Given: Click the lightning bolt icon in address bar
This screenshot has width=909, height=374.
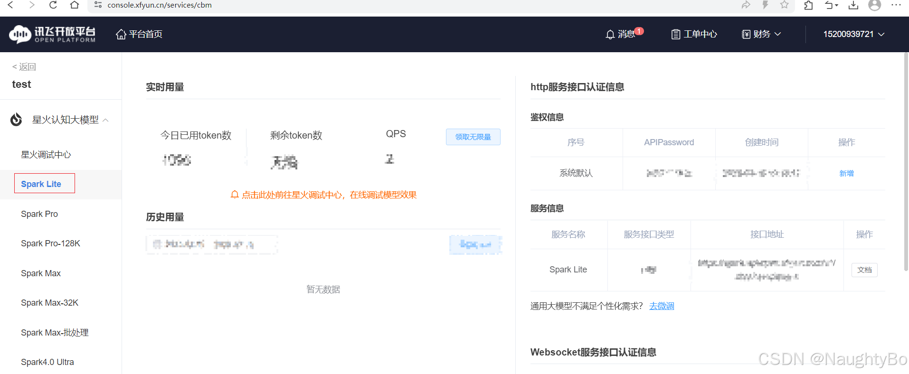Looking at the screenshot, I should (765, 5).
